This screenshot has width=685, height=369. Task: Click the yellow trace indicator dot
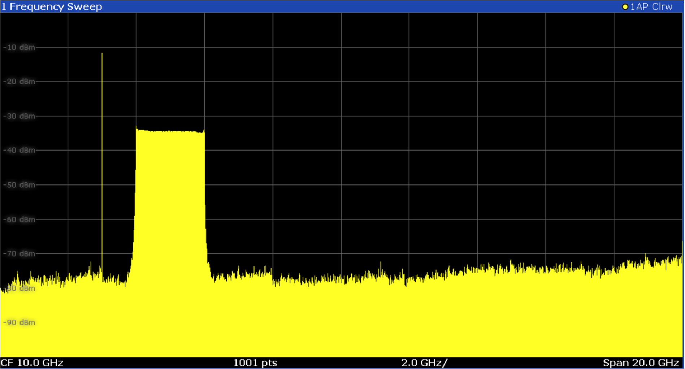[x=625, y=6]
